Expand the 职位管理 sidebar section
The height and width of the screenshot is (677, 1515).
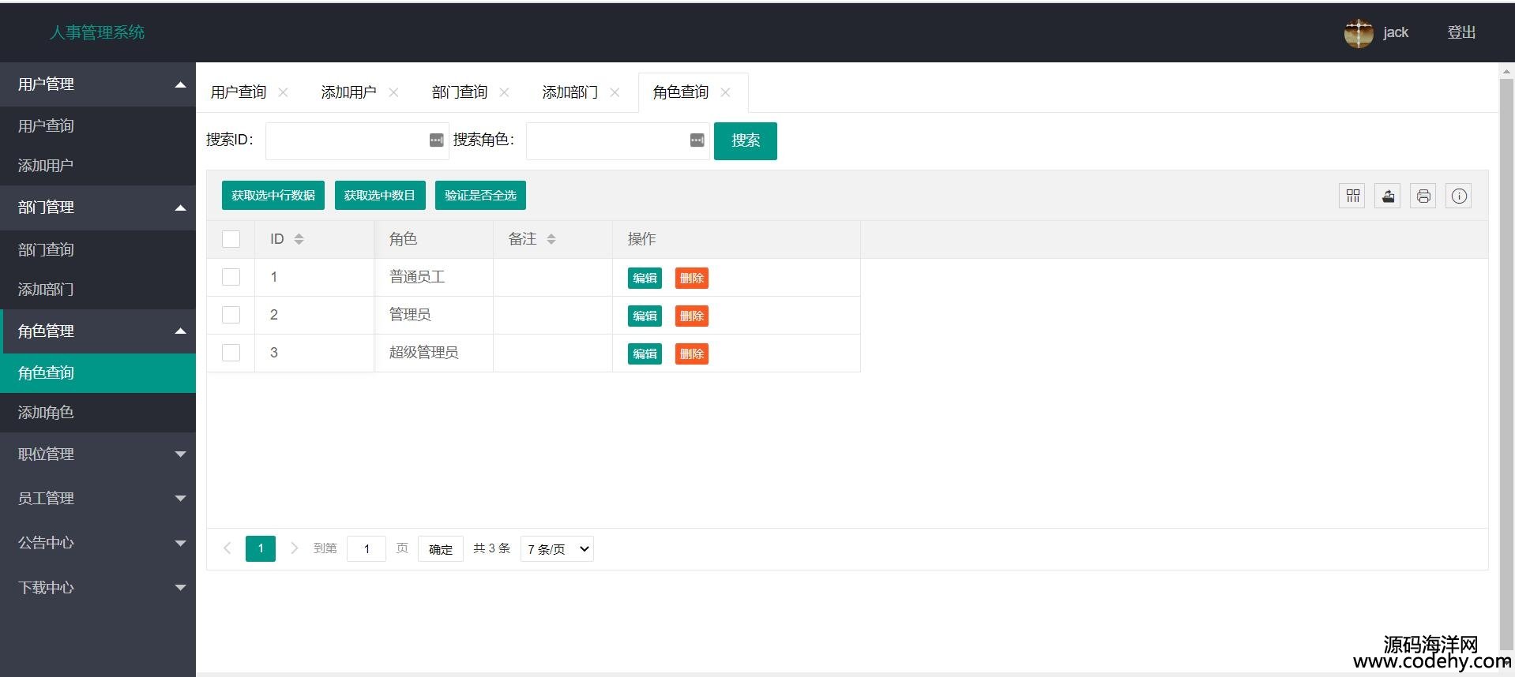(98, 454)
